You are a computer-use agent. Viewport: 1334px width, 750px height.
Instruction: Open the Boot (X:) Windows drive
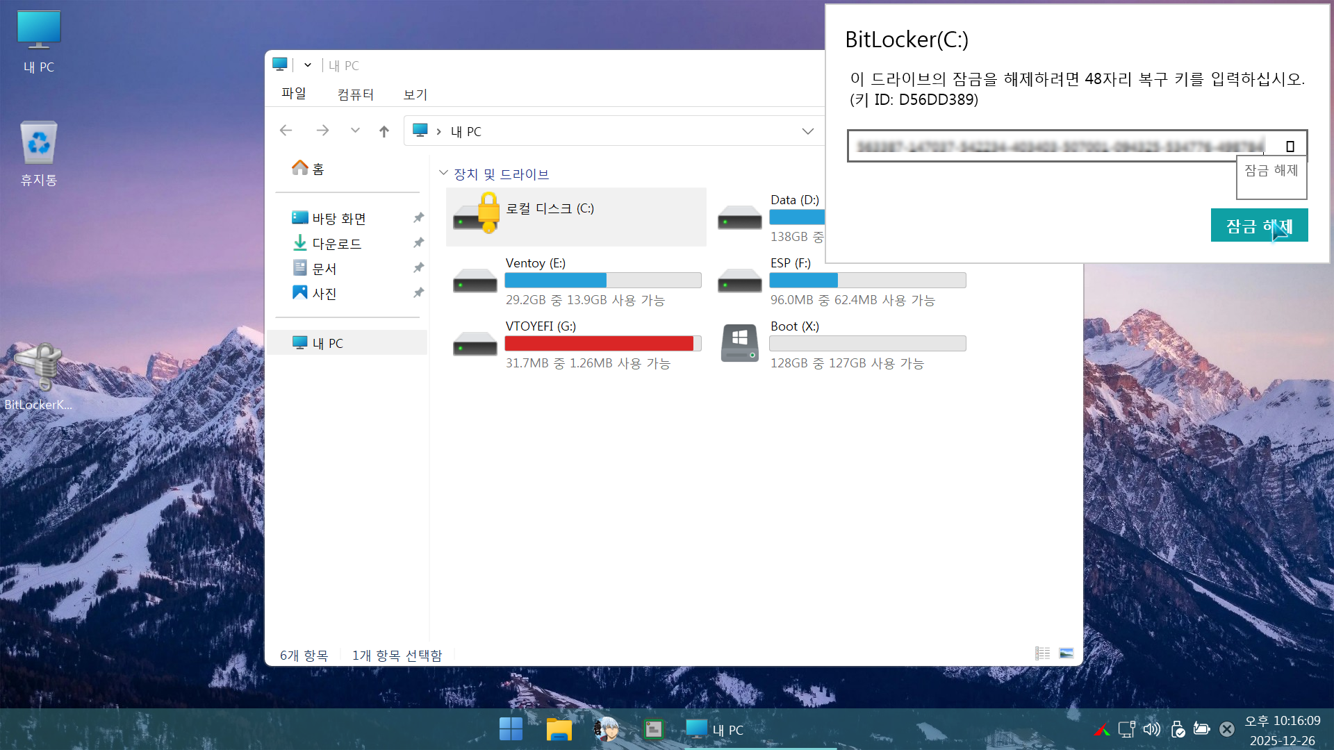coord(739,344)
